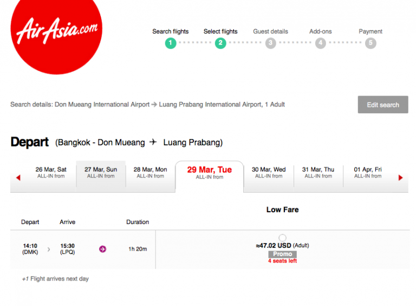The height and width of the screenshot is (306, 416).
Task: Click the 'Depart' column header in table
Action: coord(30,222)
